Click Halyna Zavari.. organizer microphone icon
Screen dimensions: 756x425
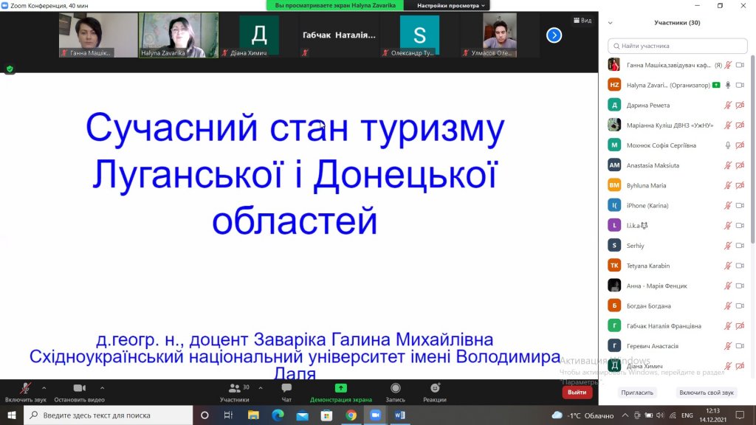[x=728, y=85]
